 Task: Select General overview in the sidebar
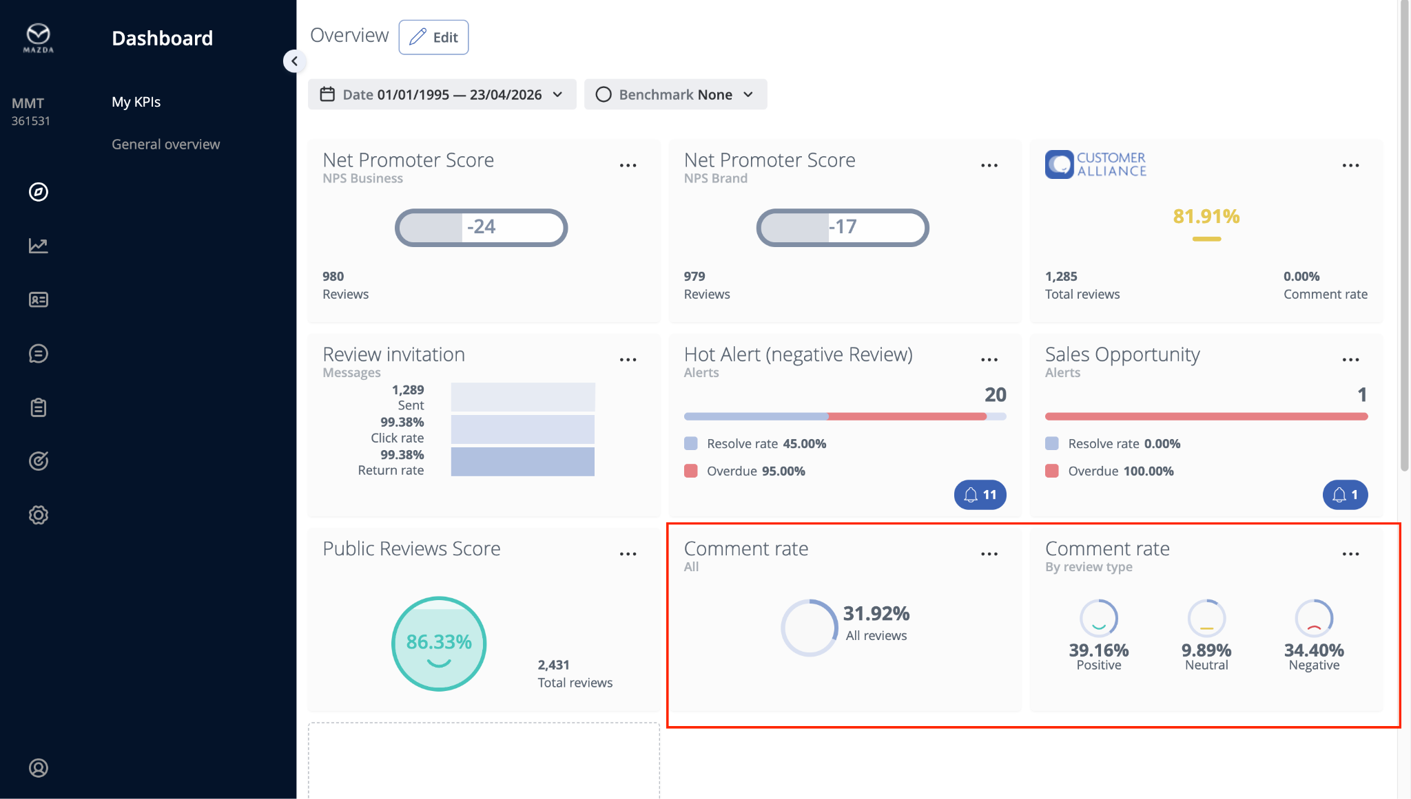tap(165, 145)
